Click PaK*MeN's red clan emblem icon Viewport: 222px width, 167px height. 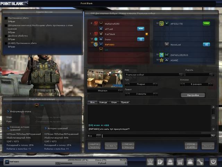click(x=96, y=34)
